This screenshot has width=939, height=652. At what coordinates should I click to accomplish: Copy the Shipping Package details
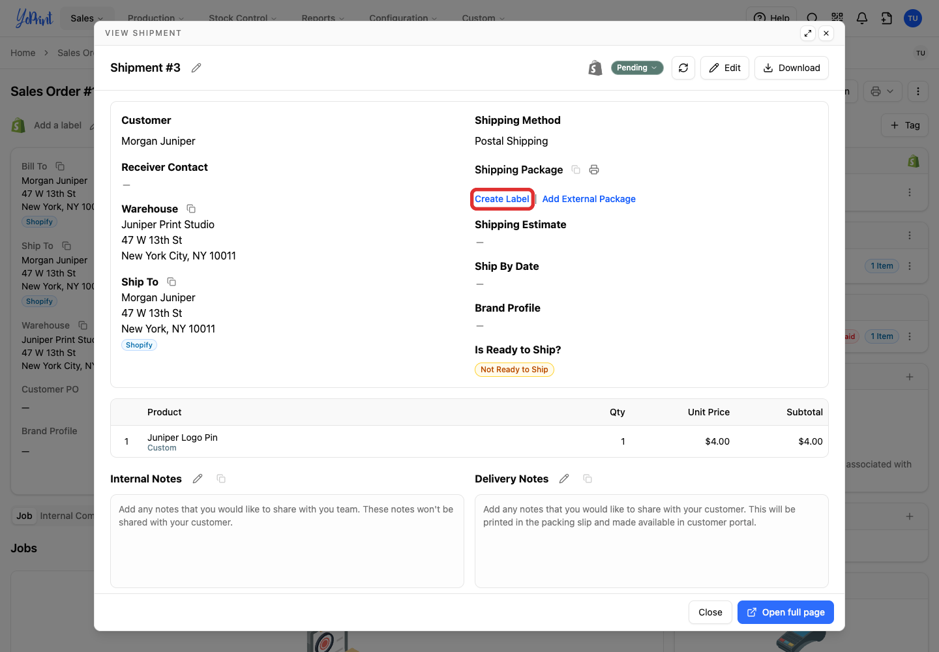[576, 170]
